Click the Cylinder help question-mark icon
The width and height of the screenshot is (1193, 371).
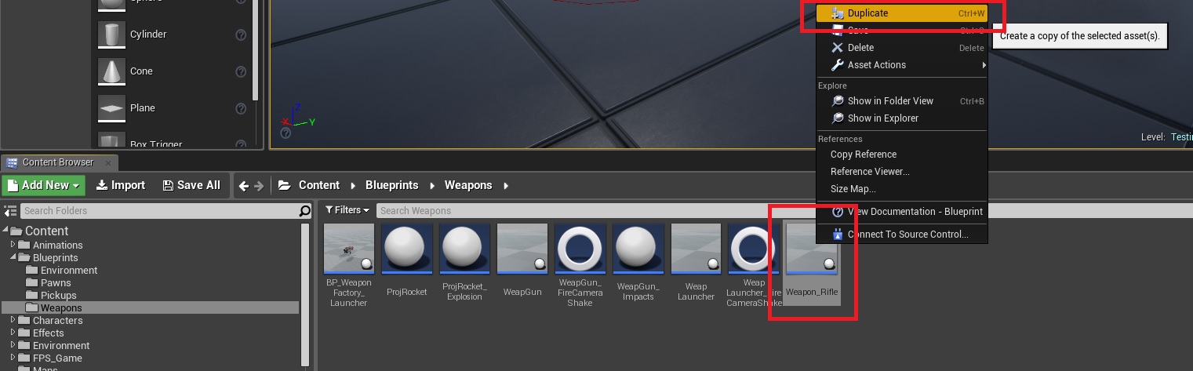(242, 35)
